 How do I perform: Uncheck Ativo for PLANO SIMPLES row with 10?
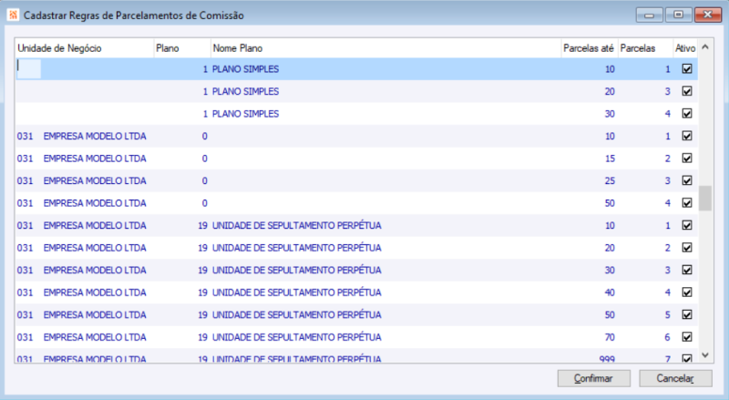tap(687, 69)
